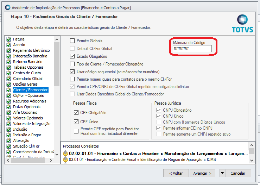This screenshot has height=187, width=260.
Task: Click the Processos Correlatos scroll-down arrow
Action: tap(252, 161)
